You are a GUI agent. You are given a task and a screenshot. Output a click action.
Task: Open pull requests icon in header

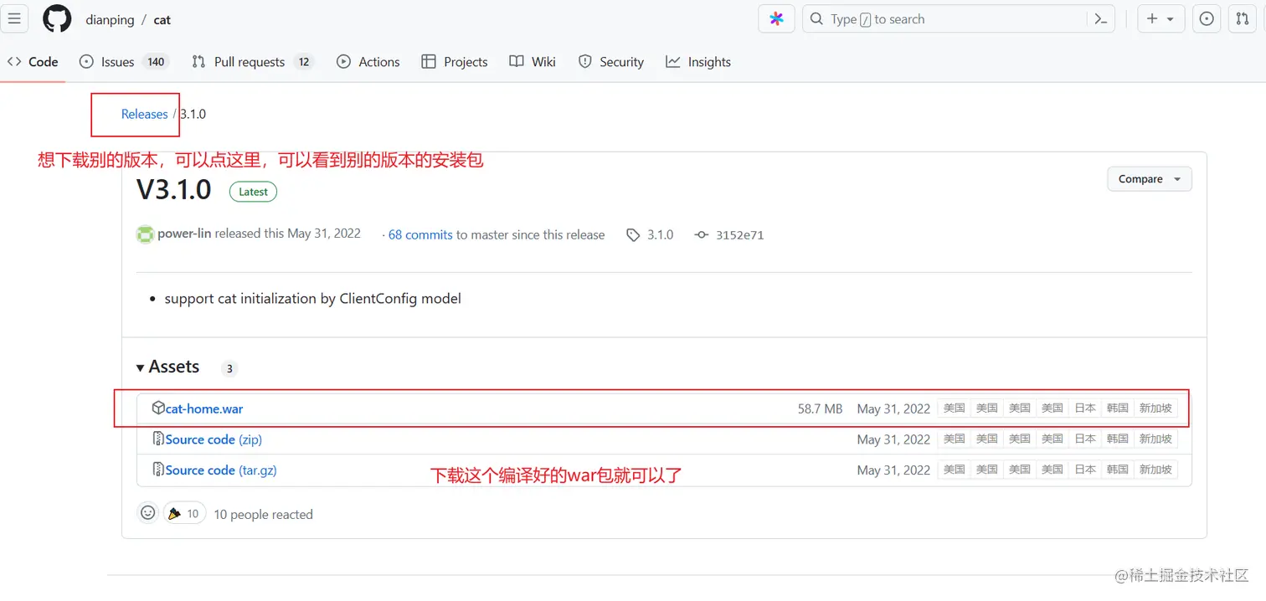pyautogui.click(x=1243, y=18)
